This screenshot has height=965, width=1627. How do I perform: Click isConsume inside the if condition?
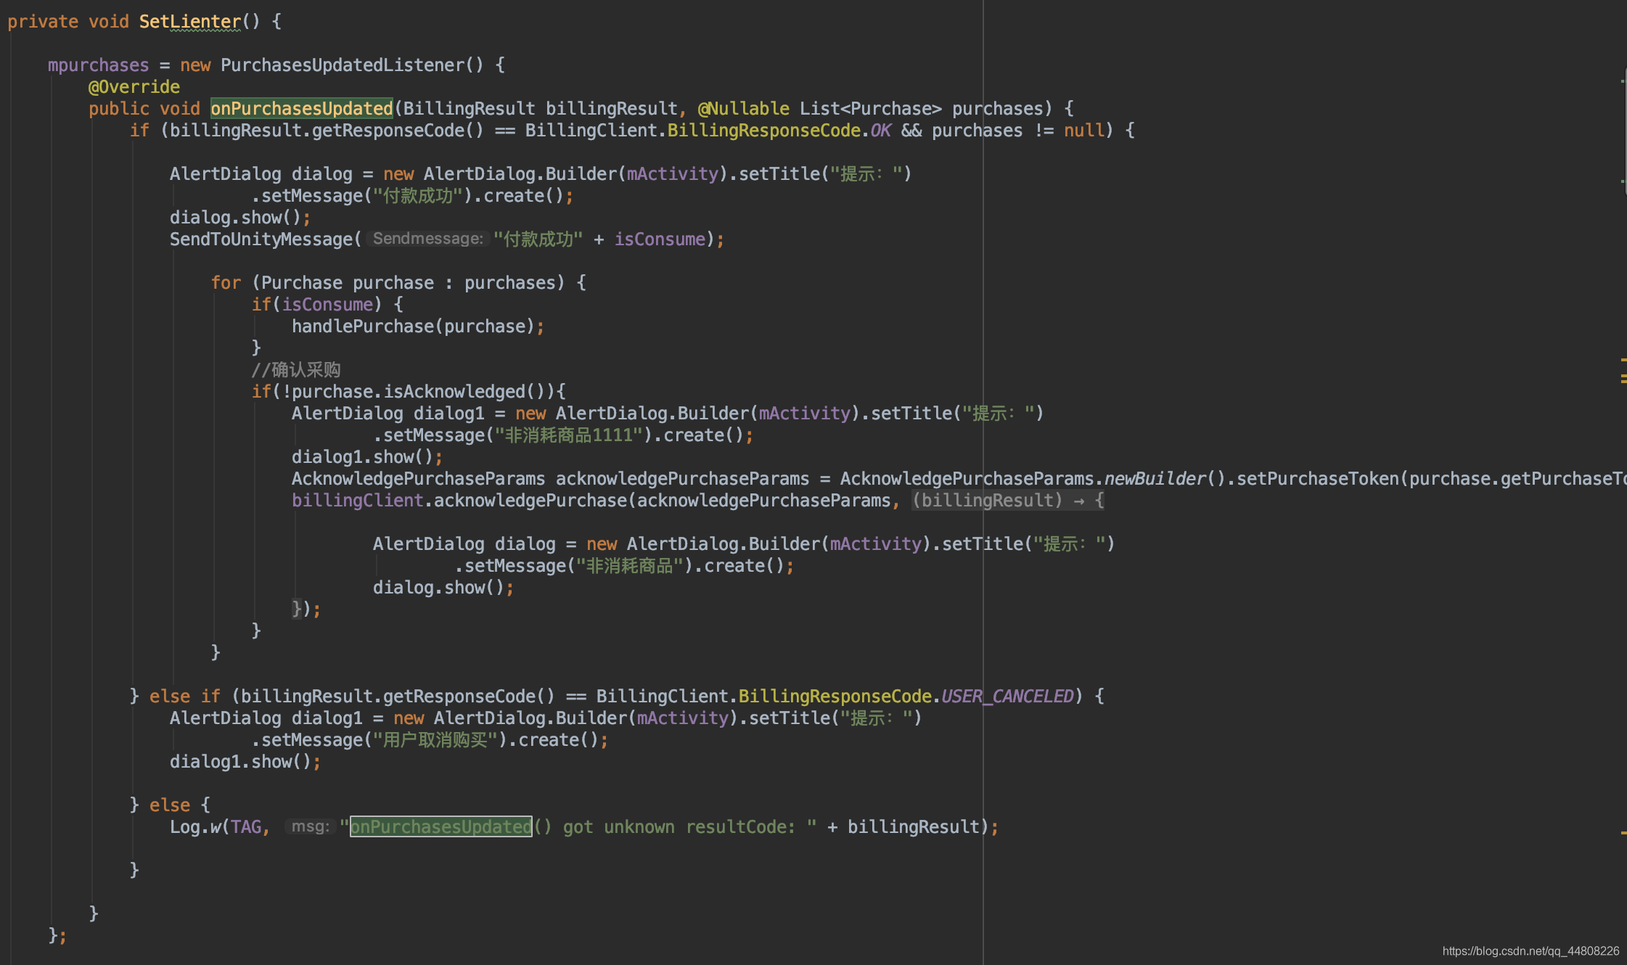point(327,305)
